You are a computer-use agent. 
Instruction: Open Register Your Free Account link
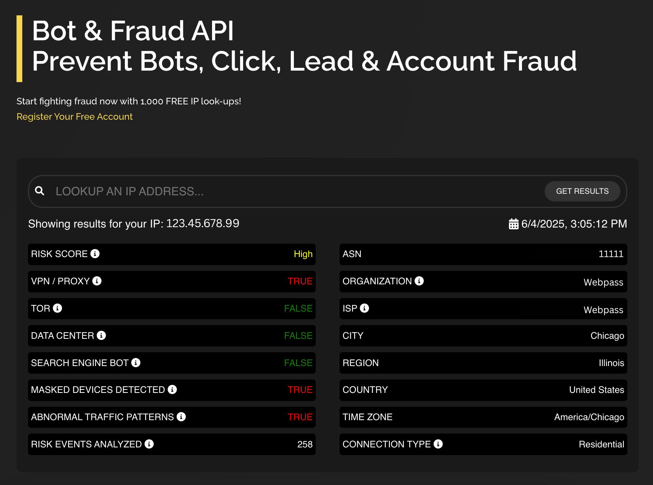75,116
